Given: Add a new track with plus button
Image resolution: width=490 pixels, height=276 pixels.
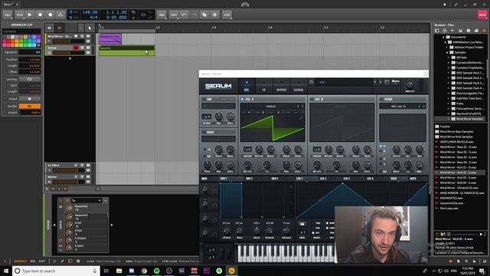Looking at the screenshot, I should (x=70, y=58).
